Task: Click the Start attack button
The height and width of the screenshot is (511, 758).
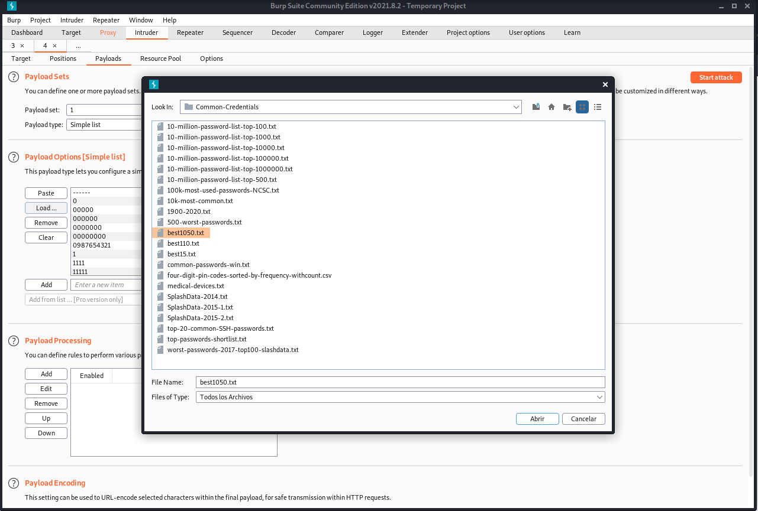Action: coord(716,77)
